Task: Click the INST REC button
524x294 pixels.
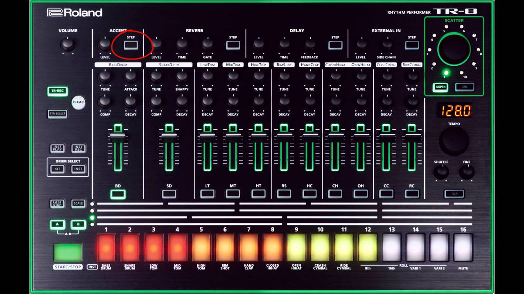Action: 78,148
